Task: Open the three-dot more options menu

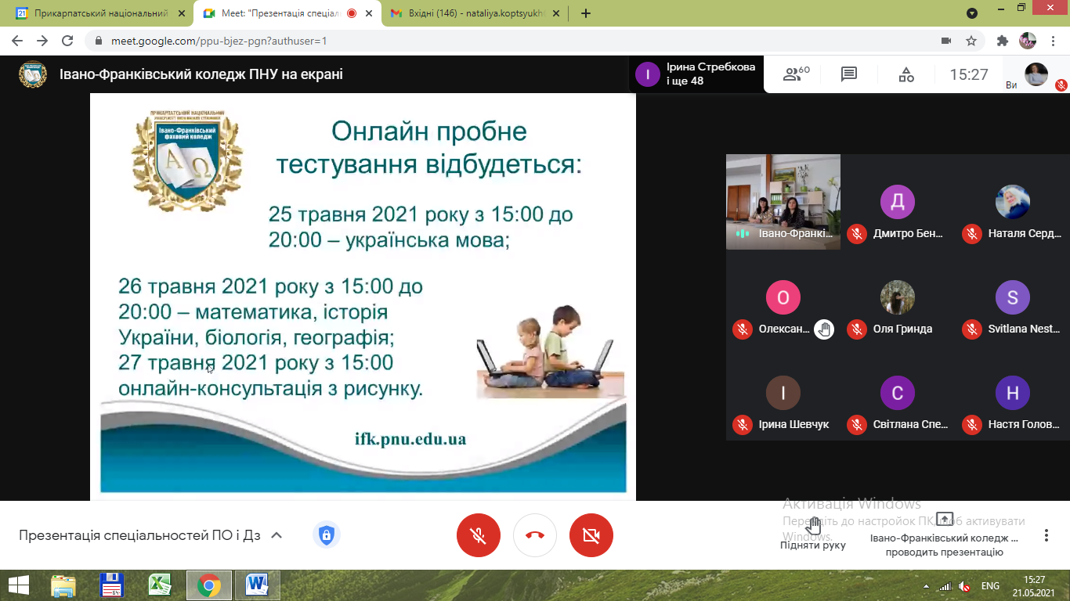Action: [1046, 535]
